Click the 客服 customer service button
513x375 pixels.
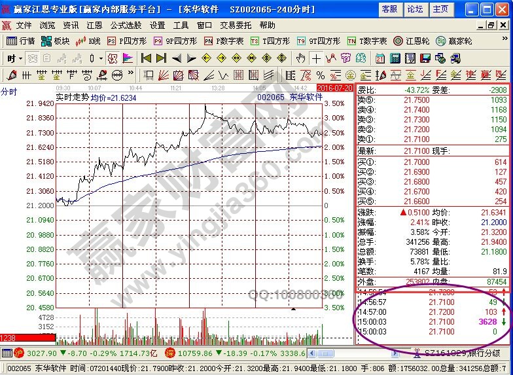coord(389,9)
